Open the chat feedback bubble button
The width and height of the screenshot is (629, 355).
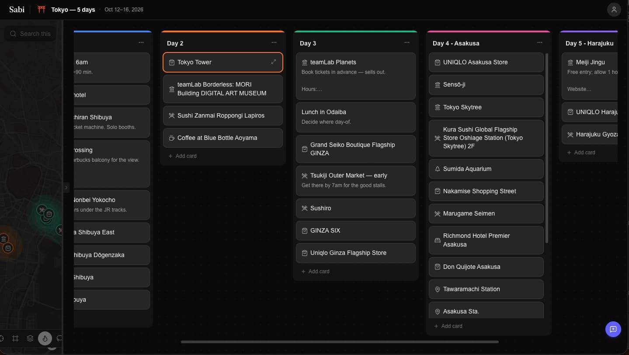click(613, 329)
